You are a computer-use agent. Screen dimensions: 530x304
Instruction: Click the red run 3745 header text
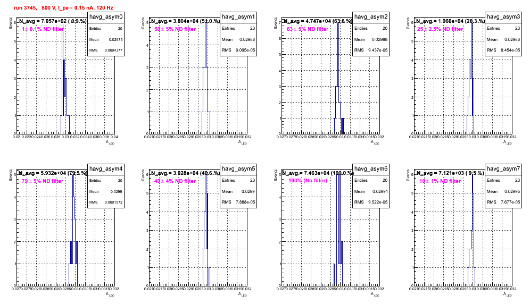coord(63,8)
